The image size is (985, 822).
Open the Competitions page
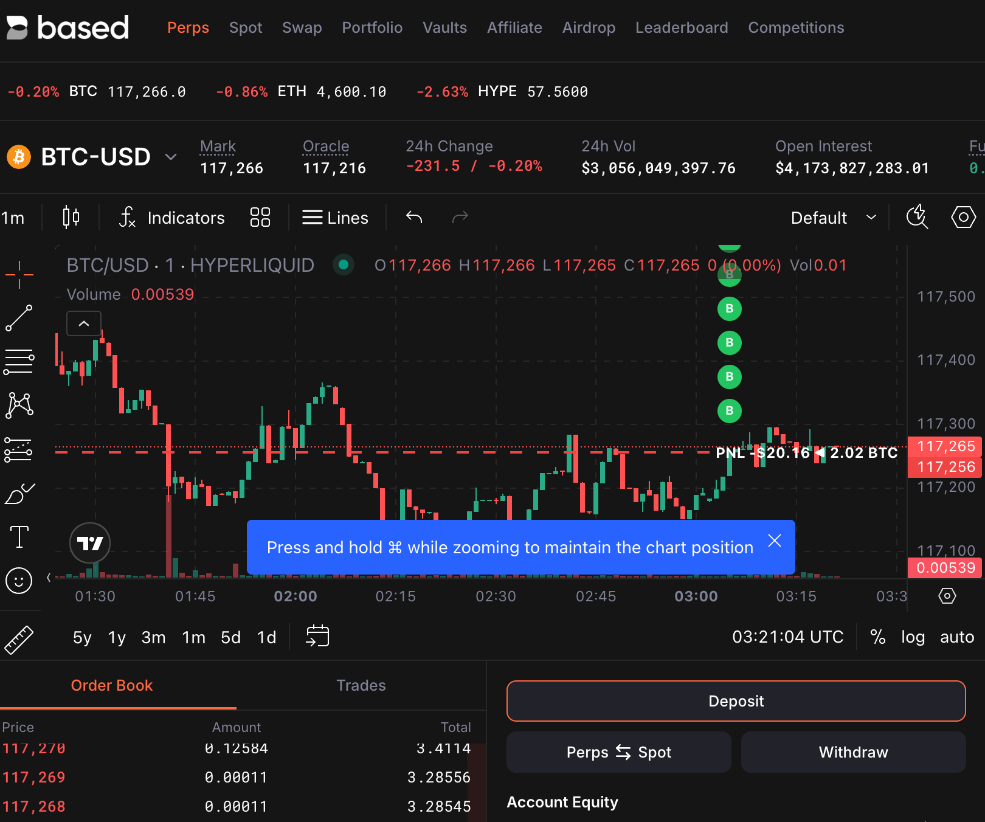(x=796, y=27)
